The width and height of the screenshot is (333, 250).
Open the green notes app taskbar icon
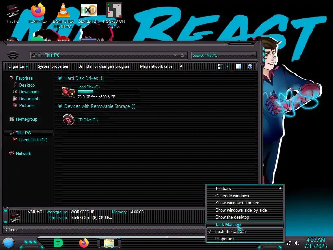[59, 243]
